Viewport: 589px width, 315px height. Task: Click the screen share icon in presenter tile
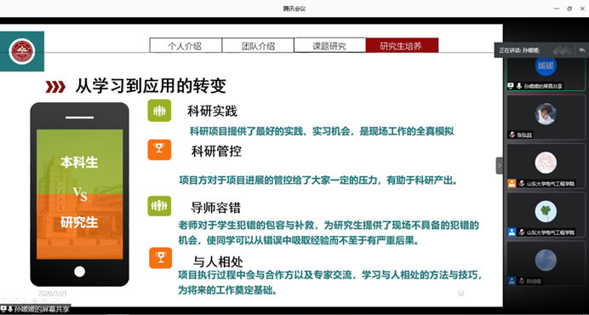[511, 86]
